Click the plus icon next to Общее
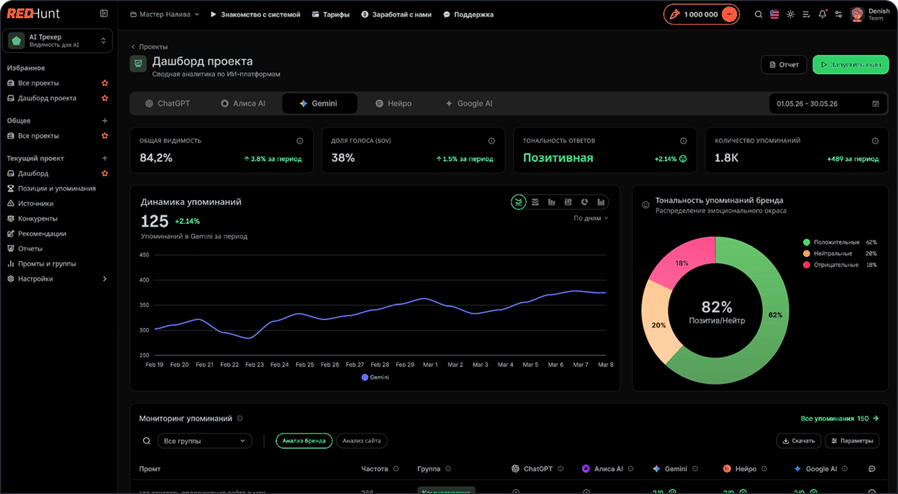Viewport: 898px width, 494px height. 104,120
